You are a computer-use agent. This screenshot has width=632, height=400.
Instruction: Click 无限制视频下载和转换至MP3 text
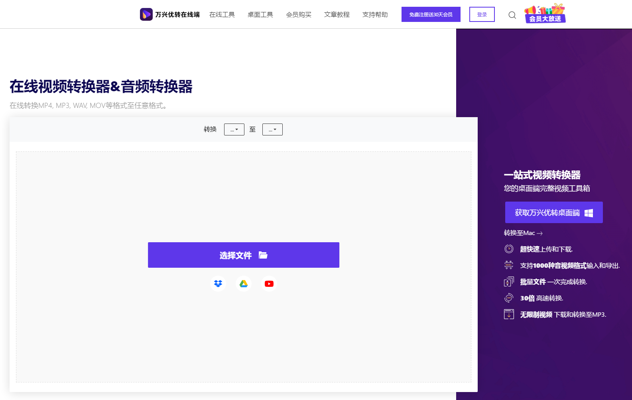[563, 314]
